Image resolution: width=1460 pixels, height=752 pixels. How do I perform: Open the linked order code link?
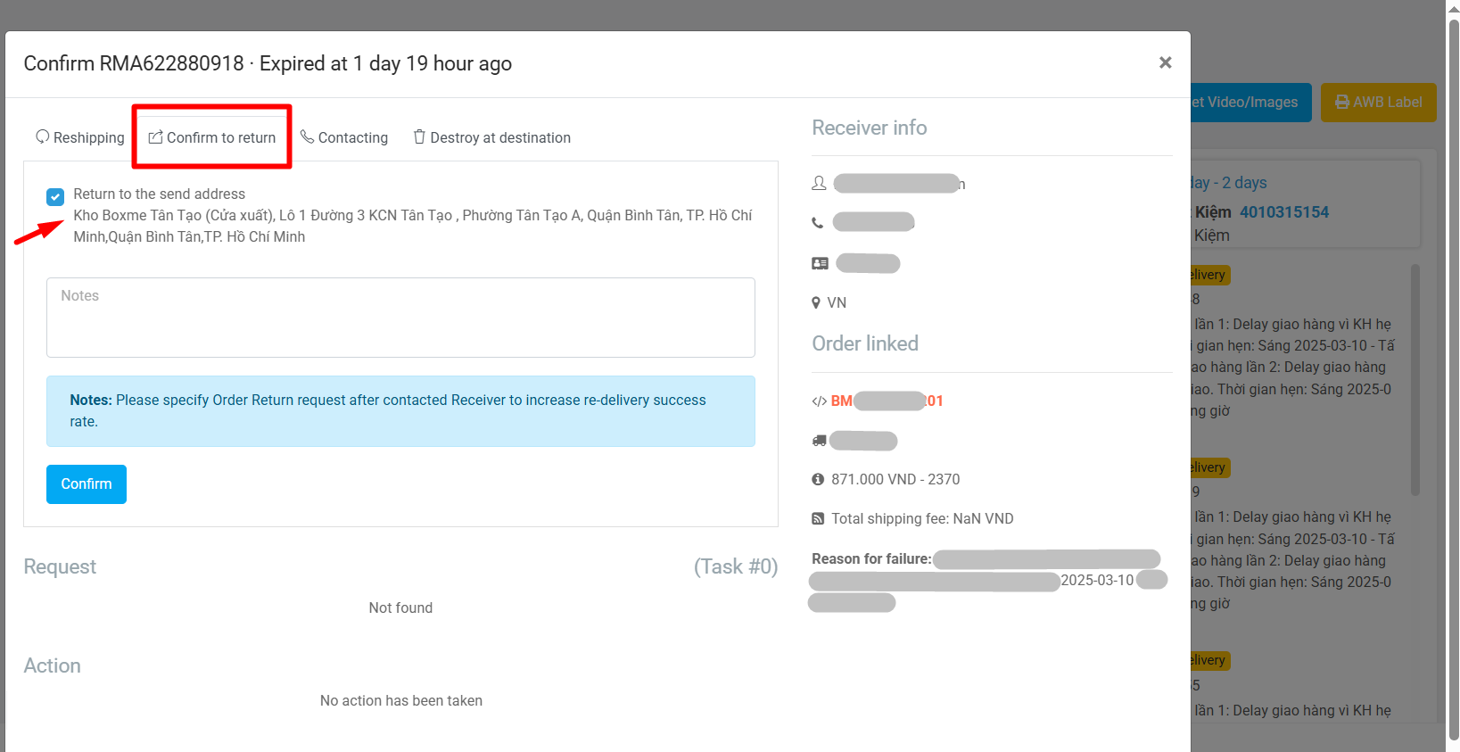click(887, 401)
